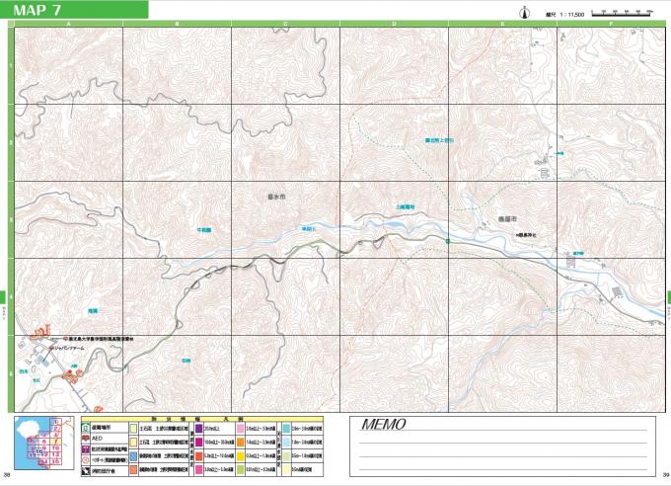Click the evacuation site legend icon
The width and height of the screenshot is (671, 486).
click(x=86, y=428)
